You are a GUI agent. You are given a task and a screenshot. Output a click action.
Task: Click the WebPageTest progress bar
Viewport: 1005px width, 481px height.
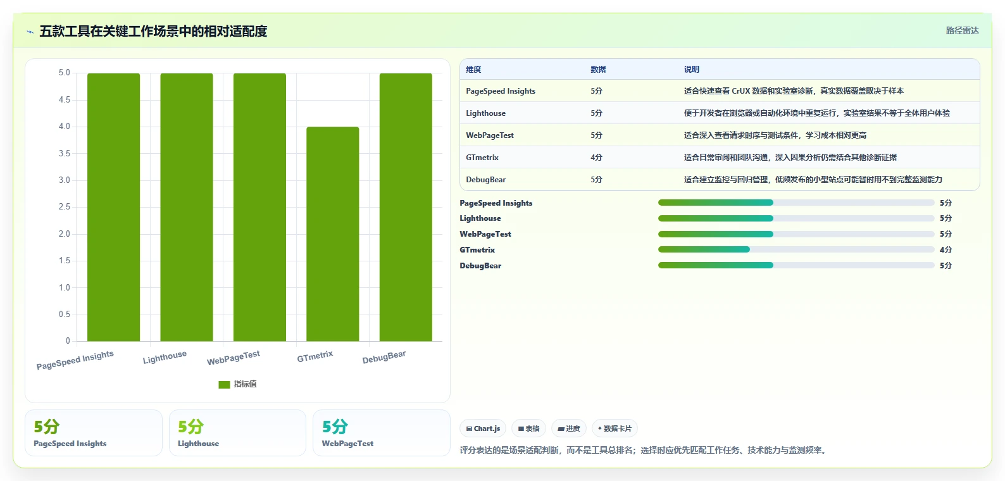pyautogui.click(x=796, y=234)
